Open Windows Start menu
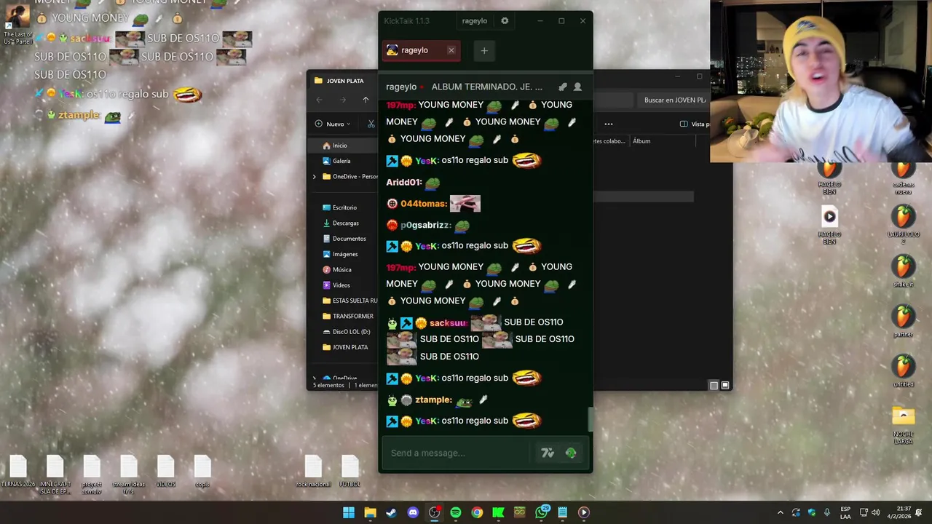 point(349,512)
